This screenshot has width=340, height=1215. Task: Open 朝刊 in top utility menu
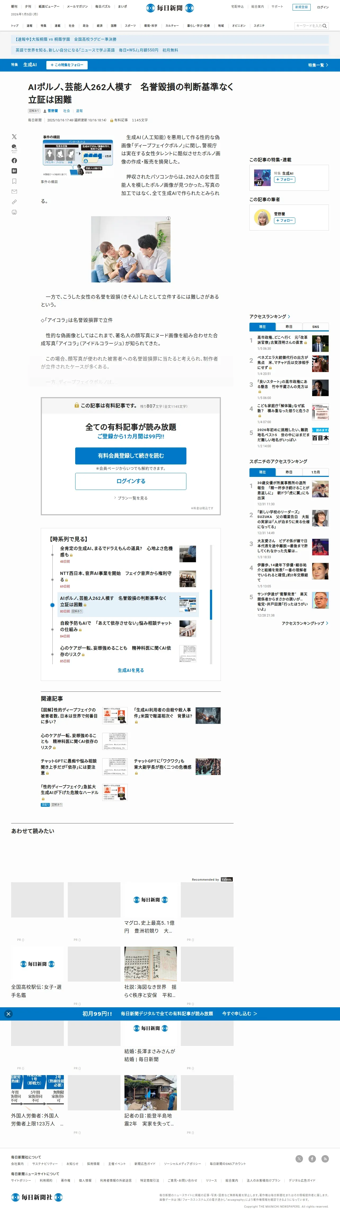point(14,7)
